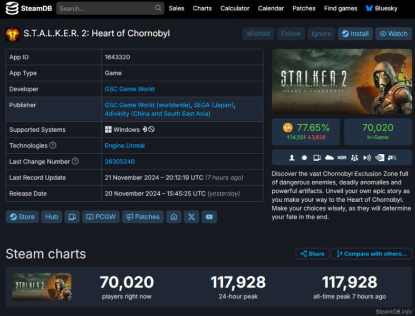Open the Sales menu item

tap(177, 8)
